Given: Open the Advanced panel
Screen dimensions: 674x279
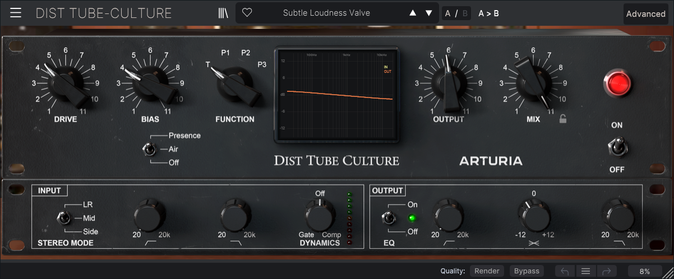Looking at the screenshot, I should (x=645, y=14).
